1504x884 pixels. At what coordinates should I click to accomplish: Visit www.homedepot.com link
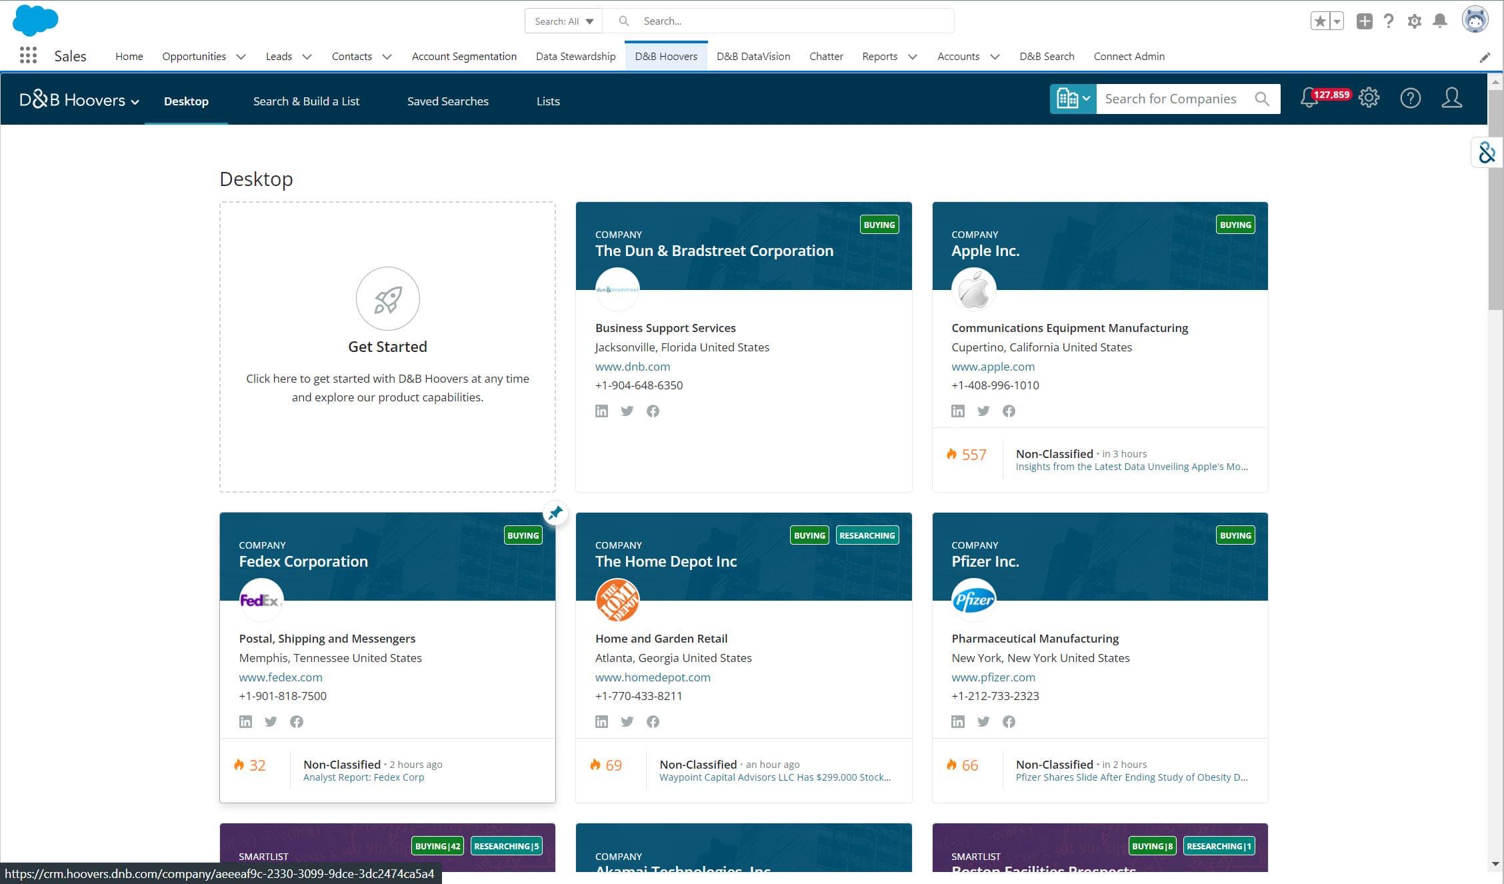click(653, 677)
